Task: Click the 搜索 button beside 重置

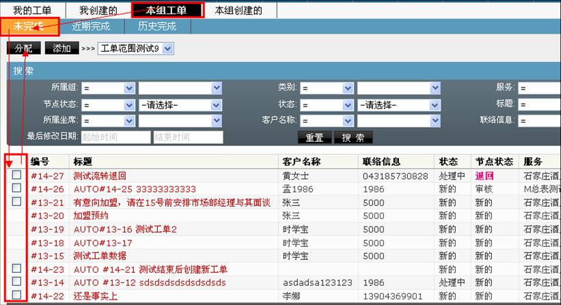Action: coord(353,137)
